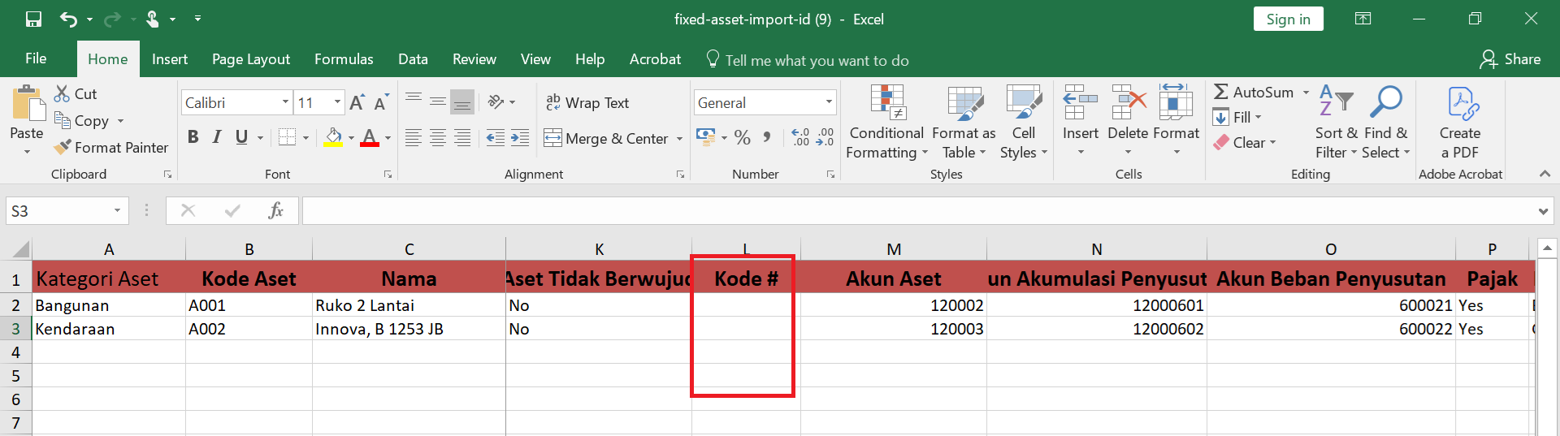Expand the General number format dropdown
This screenshot has width=1560, height=436.
[x=829, y=103]
